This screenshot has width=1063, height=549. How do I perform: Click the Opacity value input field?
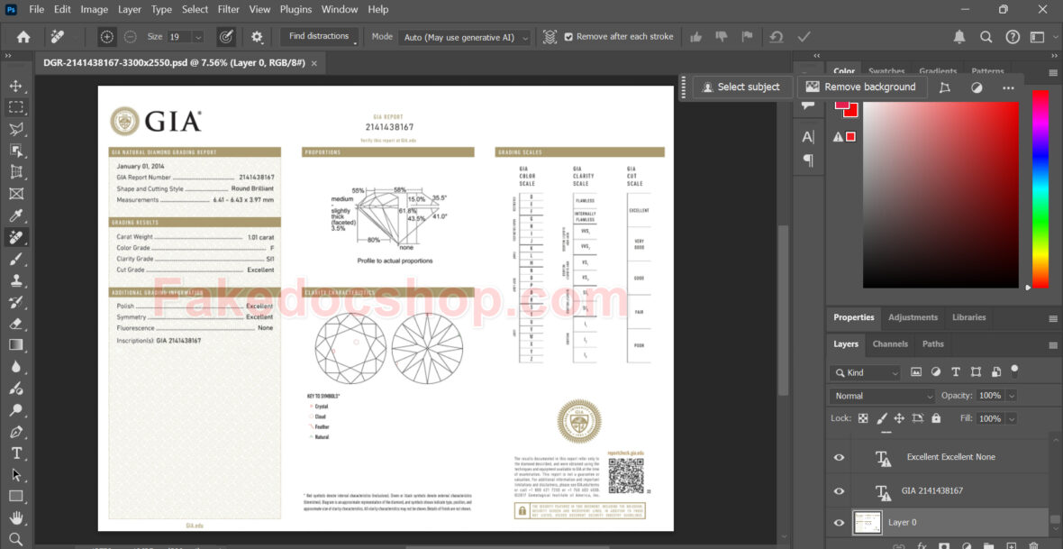click(x=991, y=395)
